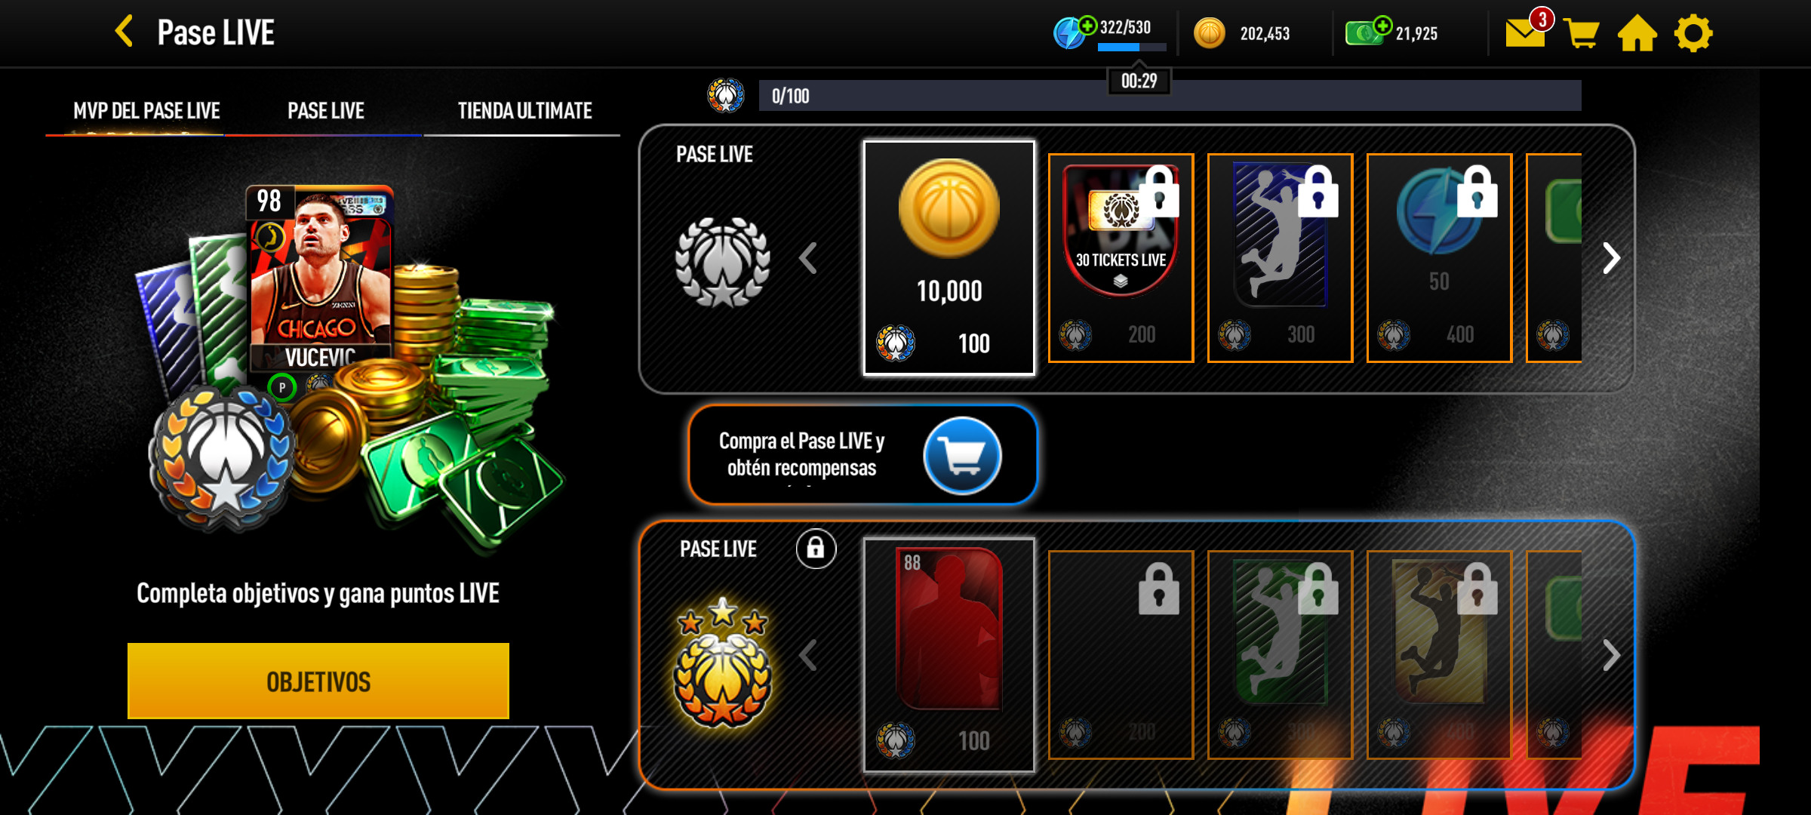Show next free pass rewards arrow
Viewport: 1811px width, 815px height.
[x=1610, y=258]
